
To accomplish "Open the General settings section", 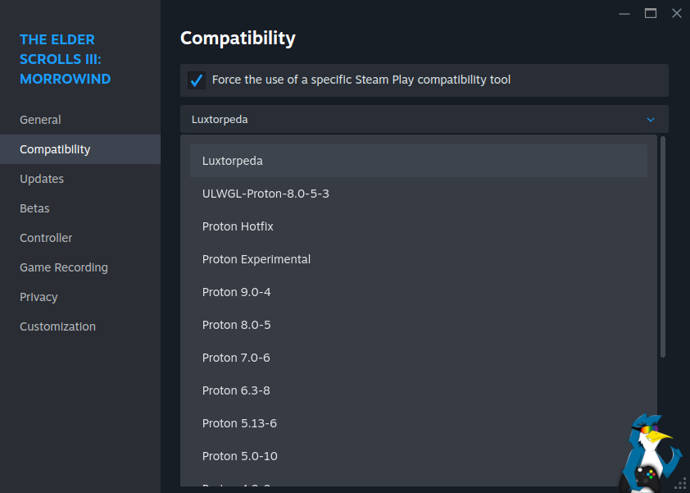I will pyautogui.click(x=40, y=120).
